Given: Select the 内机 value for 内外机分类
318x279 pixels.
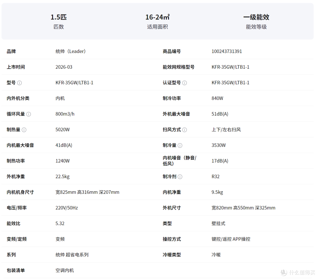Looking at the screenshot, I should click(60, 98).
